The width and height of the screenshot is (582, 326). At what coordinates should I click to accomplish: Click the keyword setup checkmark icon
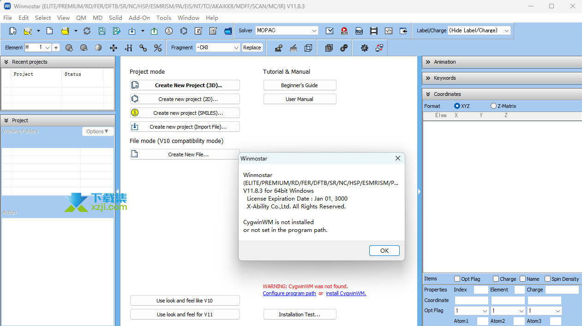(x=330, y=31)
